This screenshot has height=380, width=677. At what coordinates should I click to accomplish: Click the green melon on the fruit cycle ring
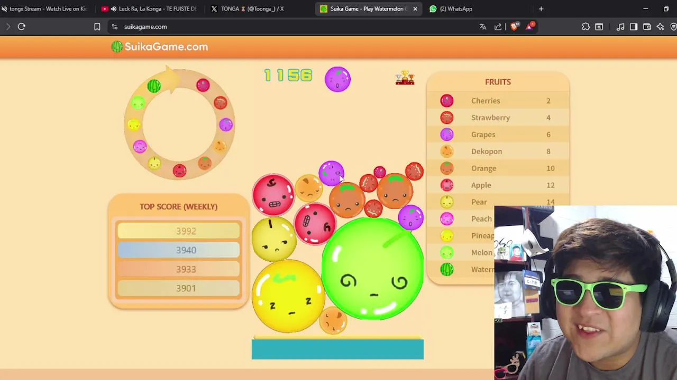coord(138,103)
